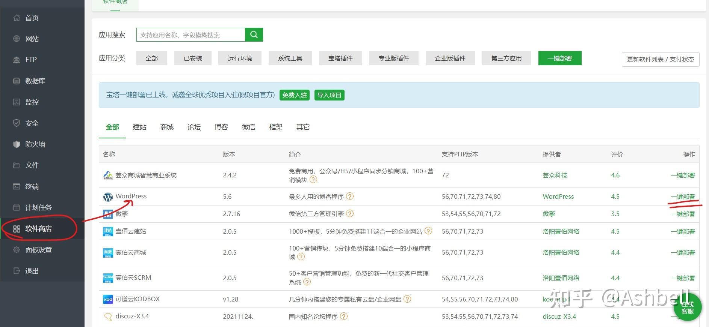Open the 监控 monitor sidebar icon

pyautogui.click(x=17, y=102)
